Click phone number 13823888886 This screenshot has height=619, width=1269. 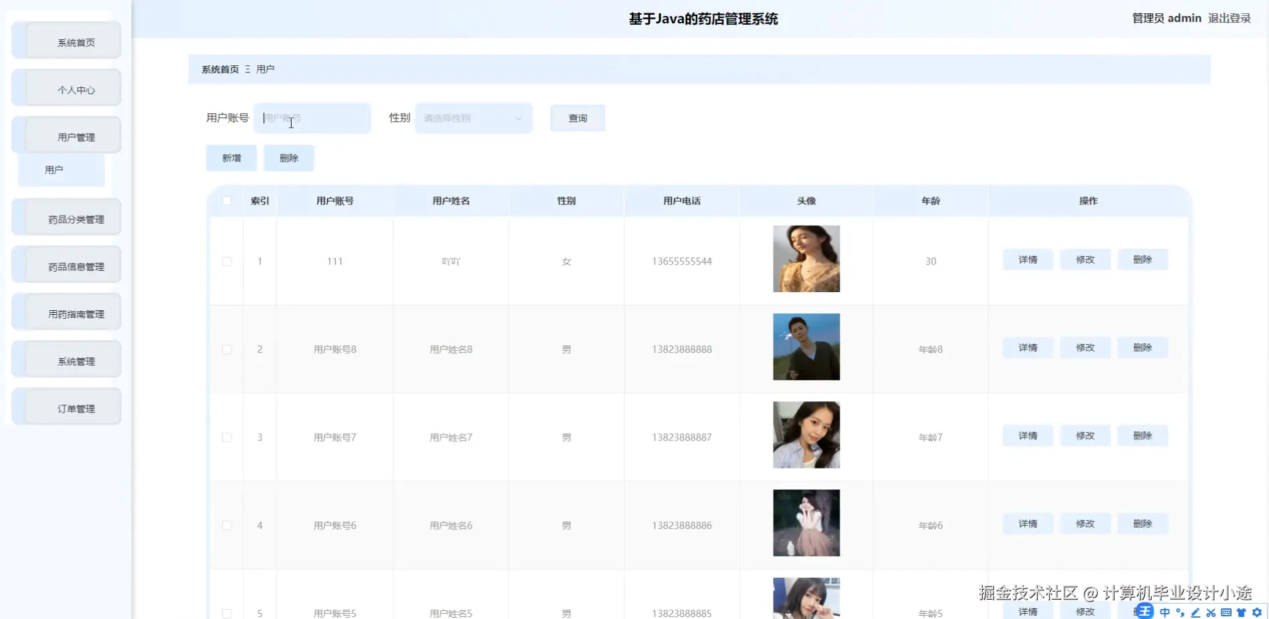click(x=682, y=526)
